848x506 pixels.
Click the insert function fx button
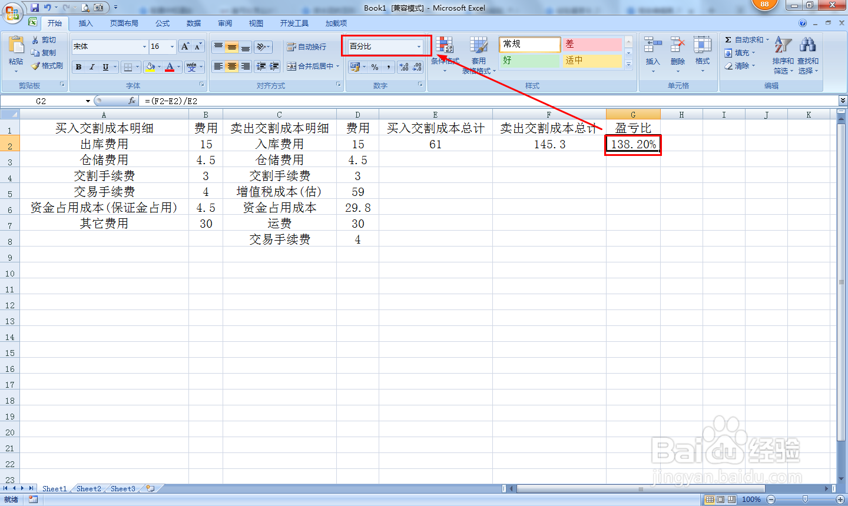pos(132,101)
